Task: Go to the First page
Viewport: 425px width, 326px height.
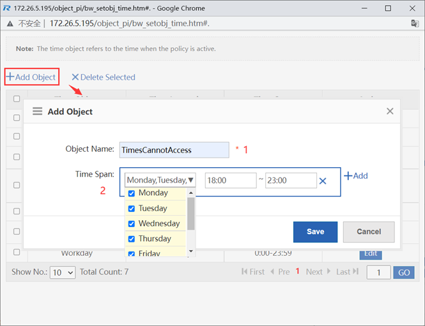Action: click(253, 272)
